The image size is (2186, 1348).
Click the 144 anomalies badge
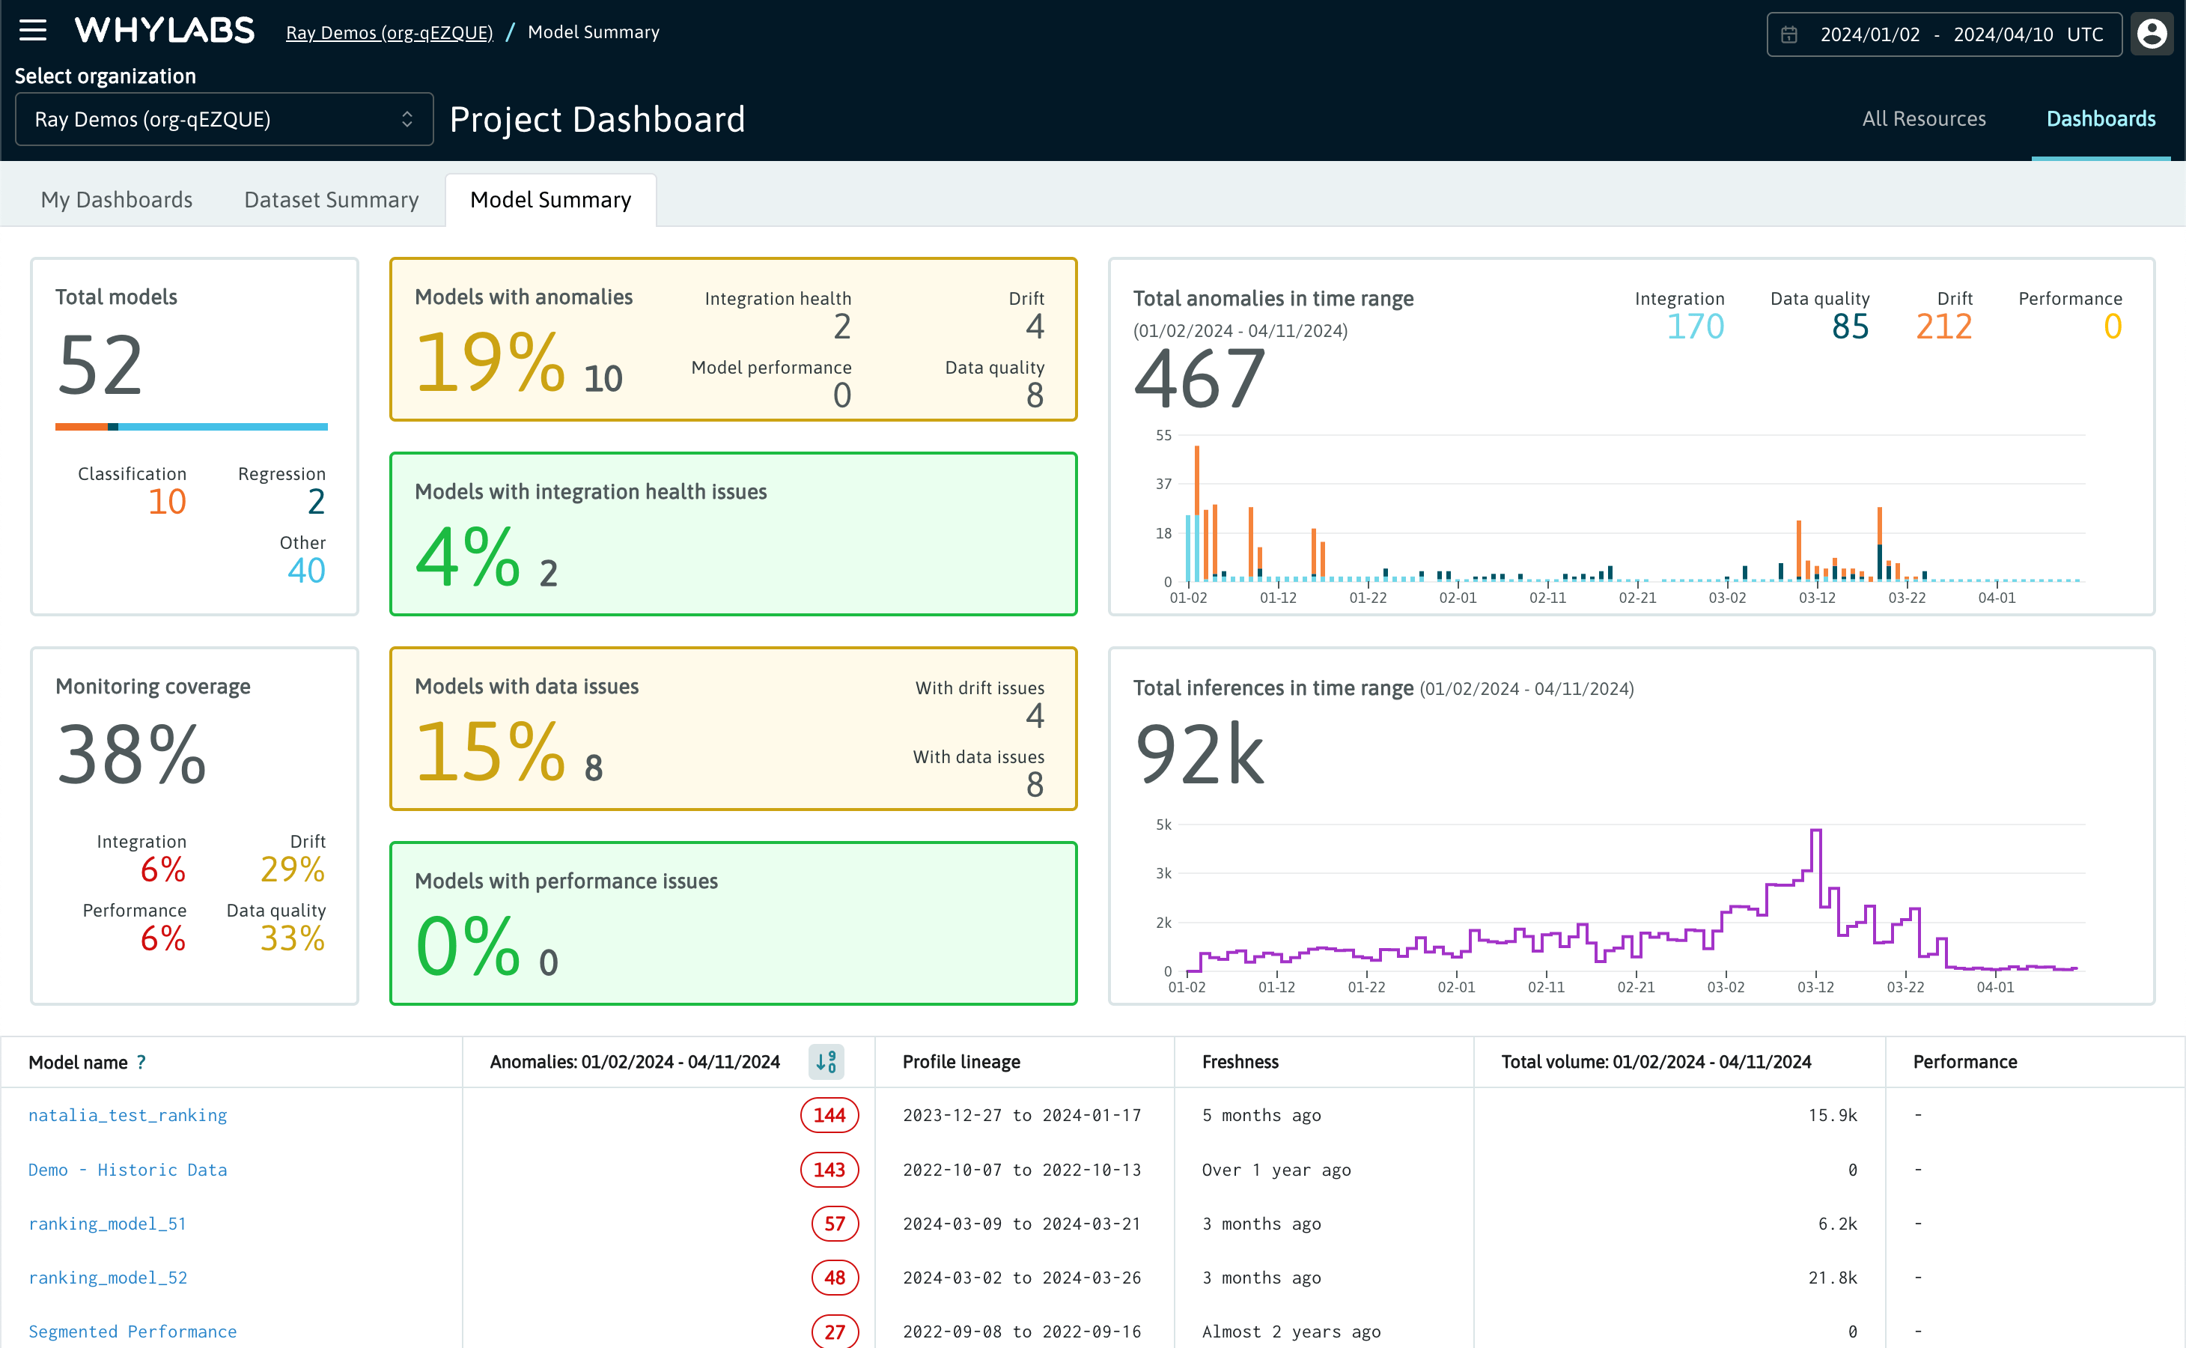[829, 1115]
